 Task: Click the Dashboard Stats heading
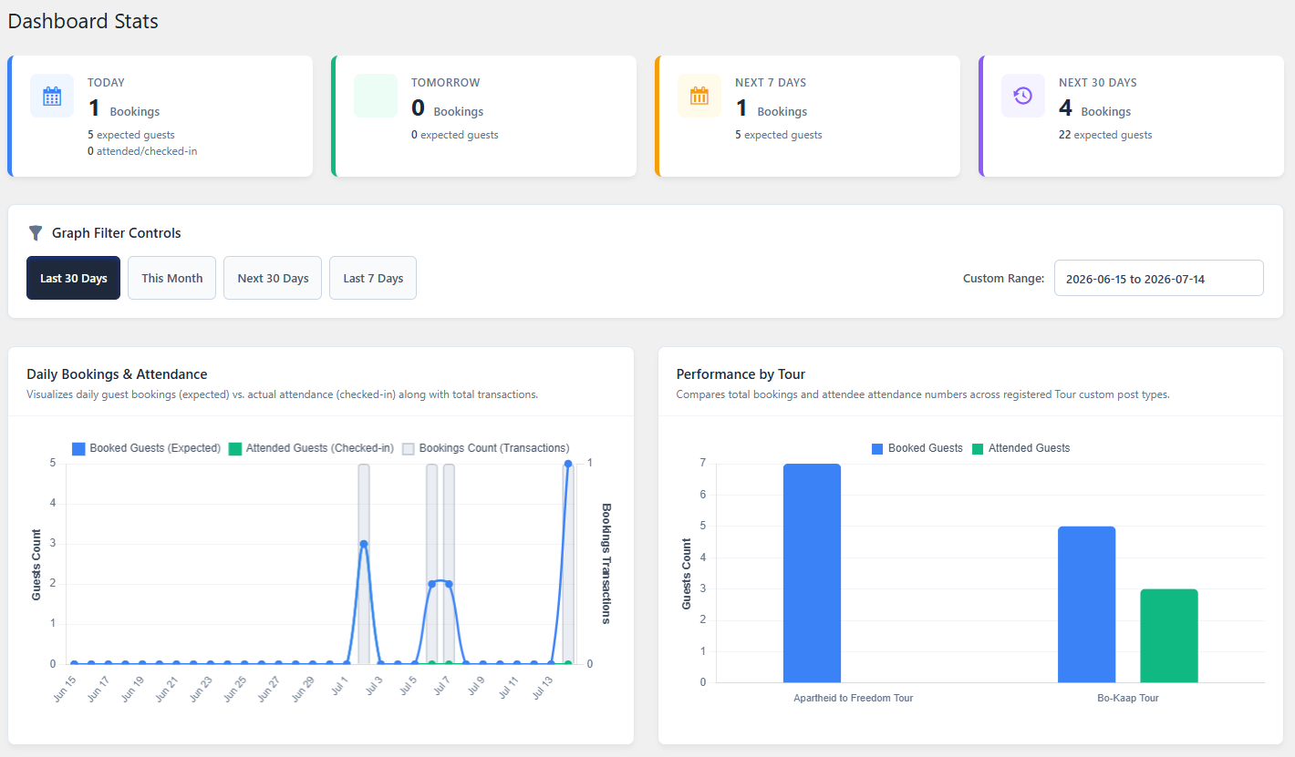click(83, 21)
